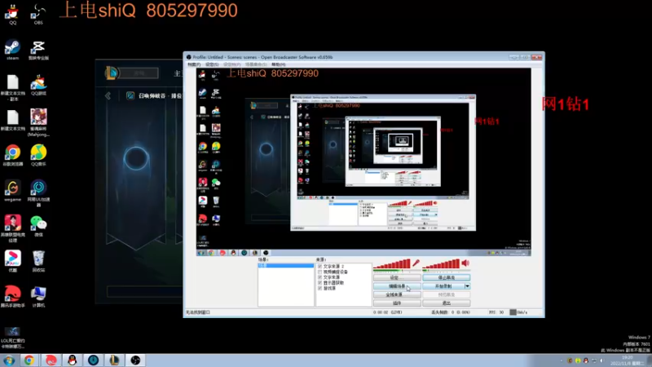Open the 腾讯手游助手 desktop shortcut
This screenshot has height=367, width=652.
click(12, 297)
